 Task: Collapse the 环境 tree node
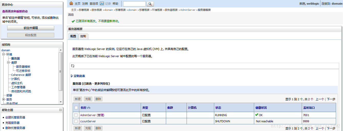coord(4,54)
